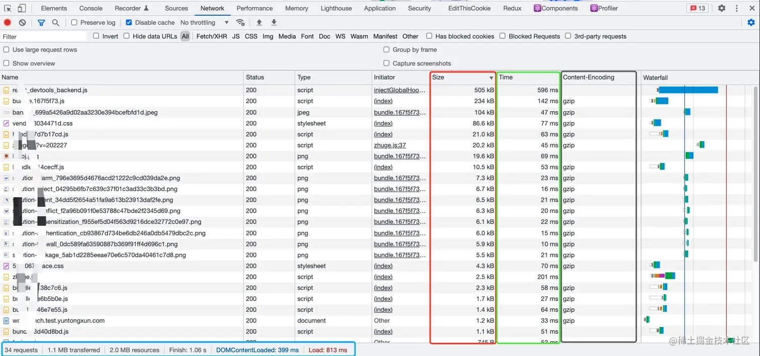Open zhuge.js:37 initiator link
Image resolution: width=760 pixels, height=356 pixels.
(390, 145)
